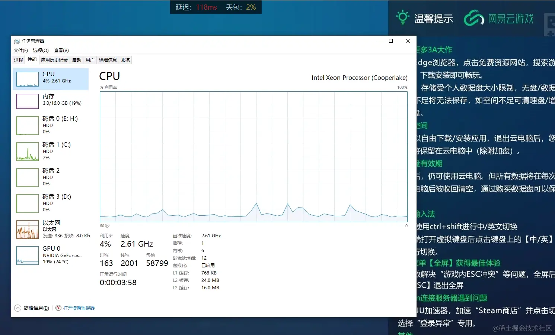The height and width of the screenshot is (335, 555).
Task: Click the 温馨提示 lightbulb icon
Action: [402, 17]
